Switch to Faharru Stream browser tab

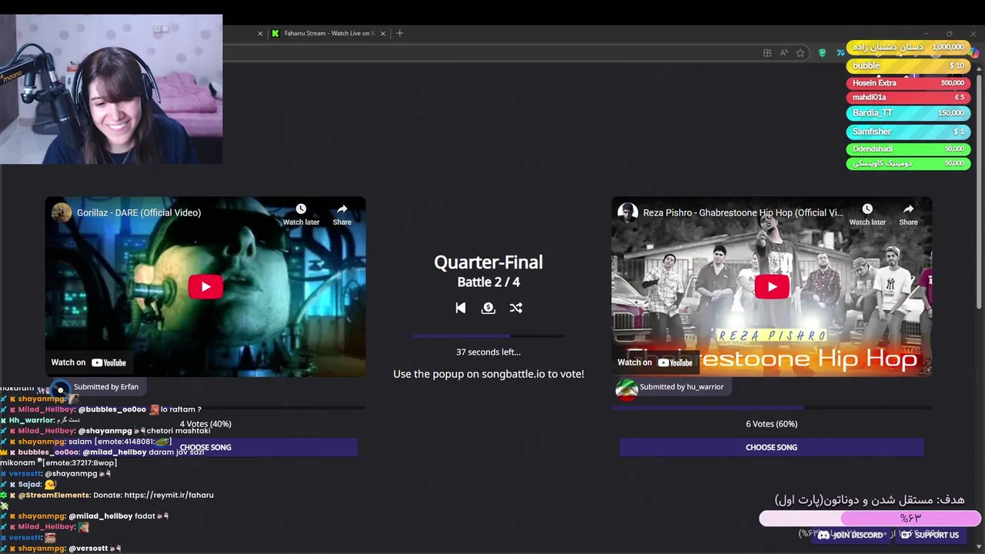329,33
